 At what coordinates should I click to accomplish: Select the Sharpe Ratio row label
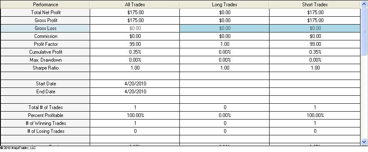(x=45, y=68)
